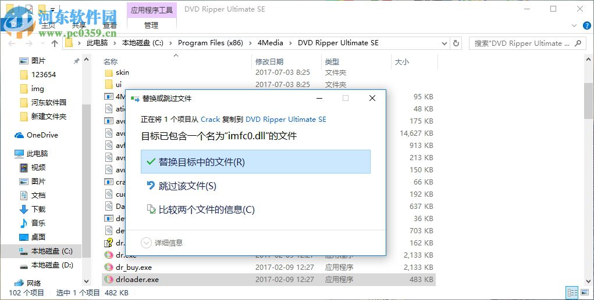Go up one folder level
The width and height of the screenshot is (594, 300).
pyautogui.click(x=55, y=43)
